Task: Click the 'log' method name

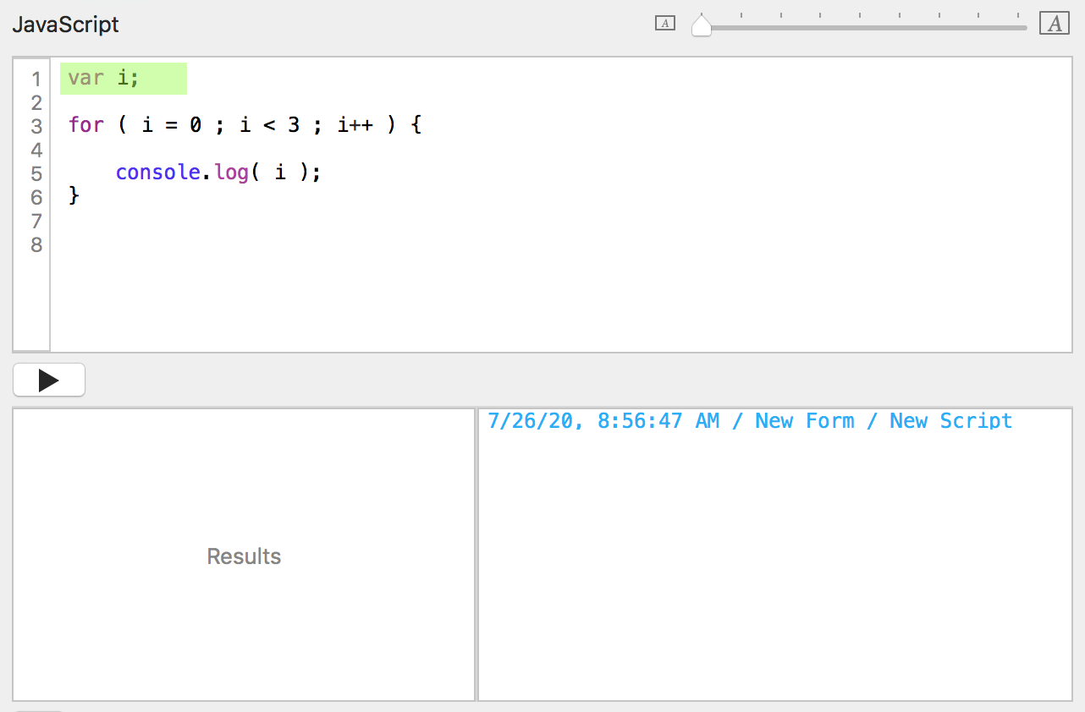Action: pos(228,173)
